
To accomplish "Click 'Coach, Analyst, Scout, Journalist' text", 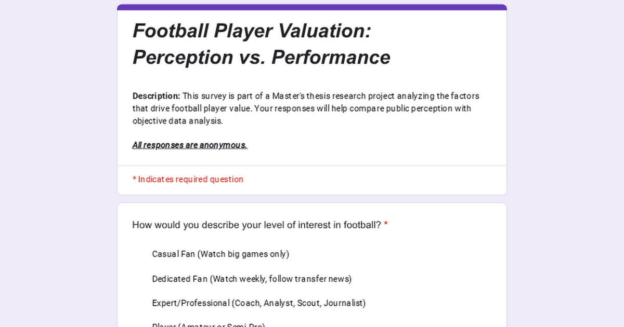I will (298, 303).
